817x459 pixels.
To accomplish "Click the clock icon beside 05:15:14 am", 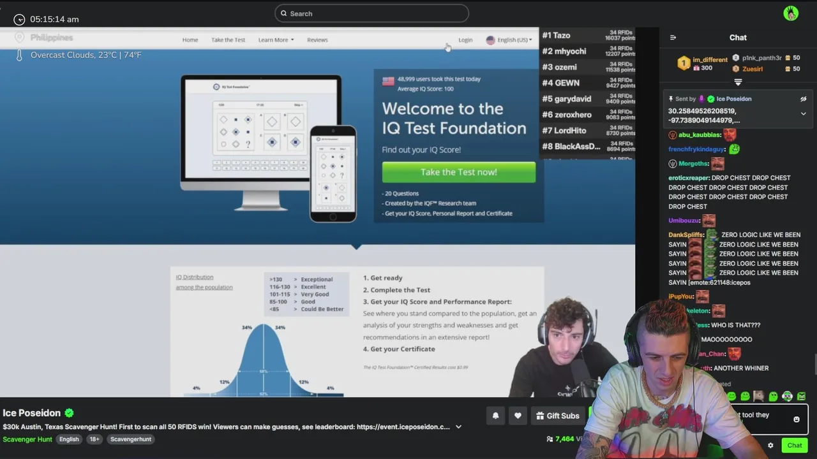I will pyautogui.click(x=19, y=20).
